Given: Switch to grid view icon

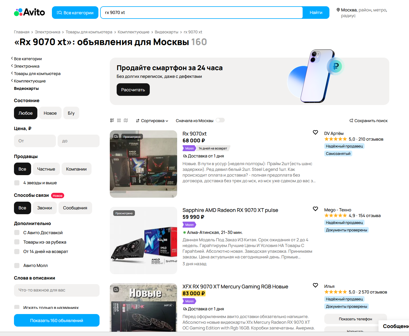Looking at the screenshot, I should pyautogui.click(x=119, y=120).
